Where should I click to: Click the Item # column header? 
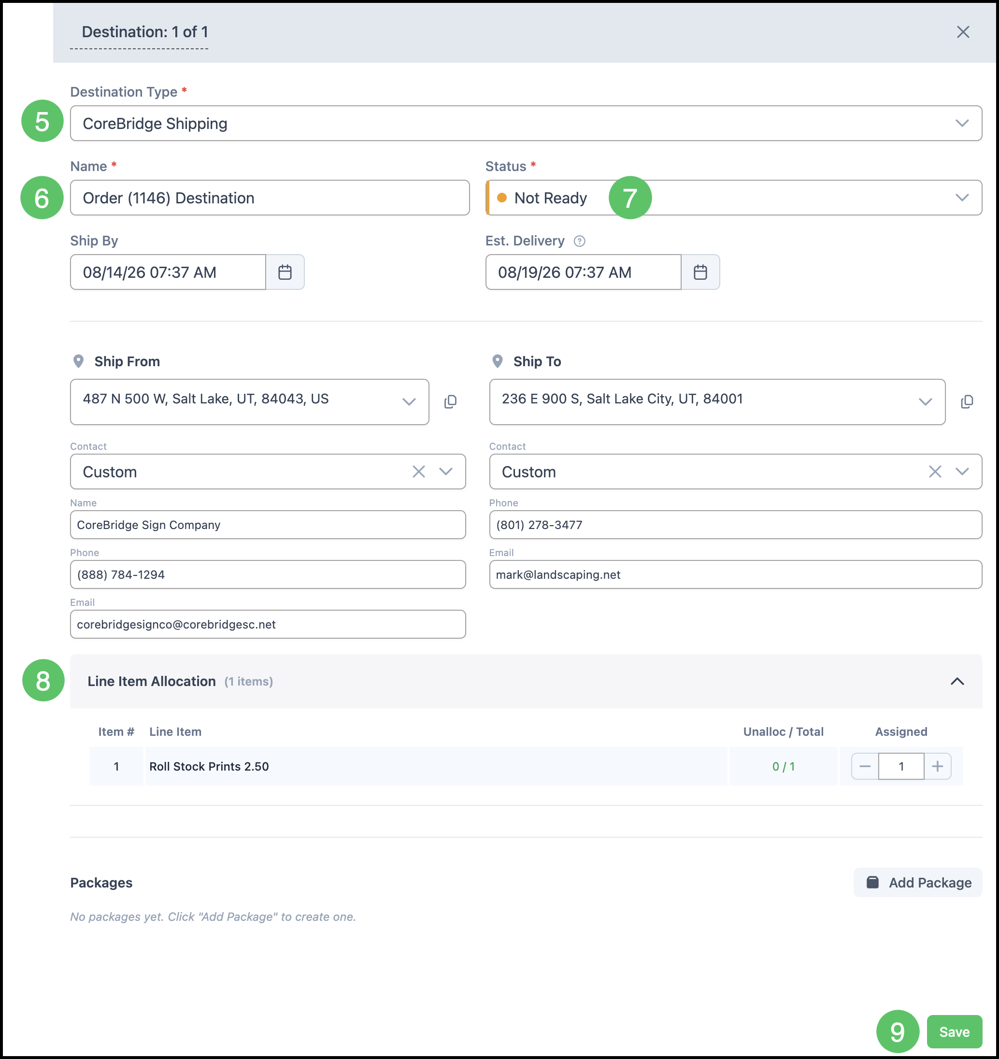point(116,732)
